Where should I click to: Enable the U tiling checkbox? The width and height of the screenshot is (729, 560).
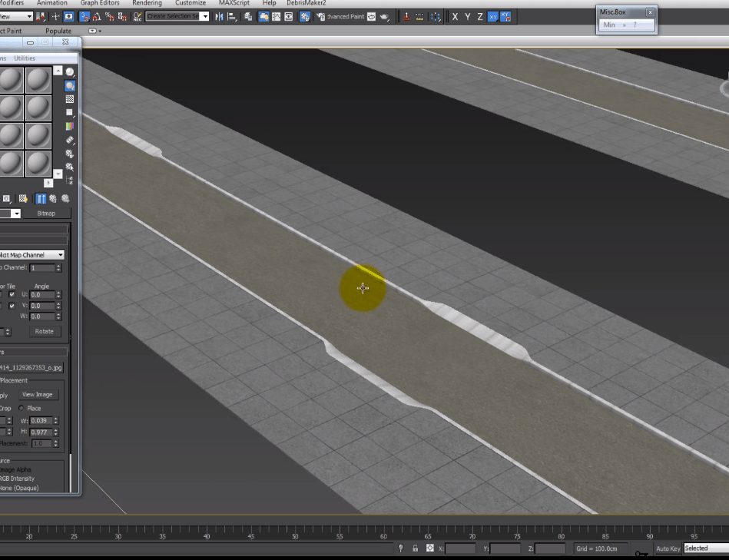pos(12,295)
